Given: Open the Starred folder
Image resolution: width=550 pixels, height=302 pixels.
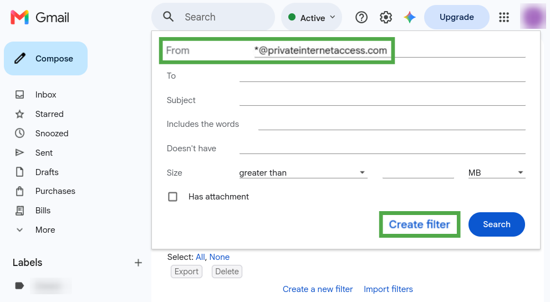Looking at the screenshot, I should click(x=49, y=114).
